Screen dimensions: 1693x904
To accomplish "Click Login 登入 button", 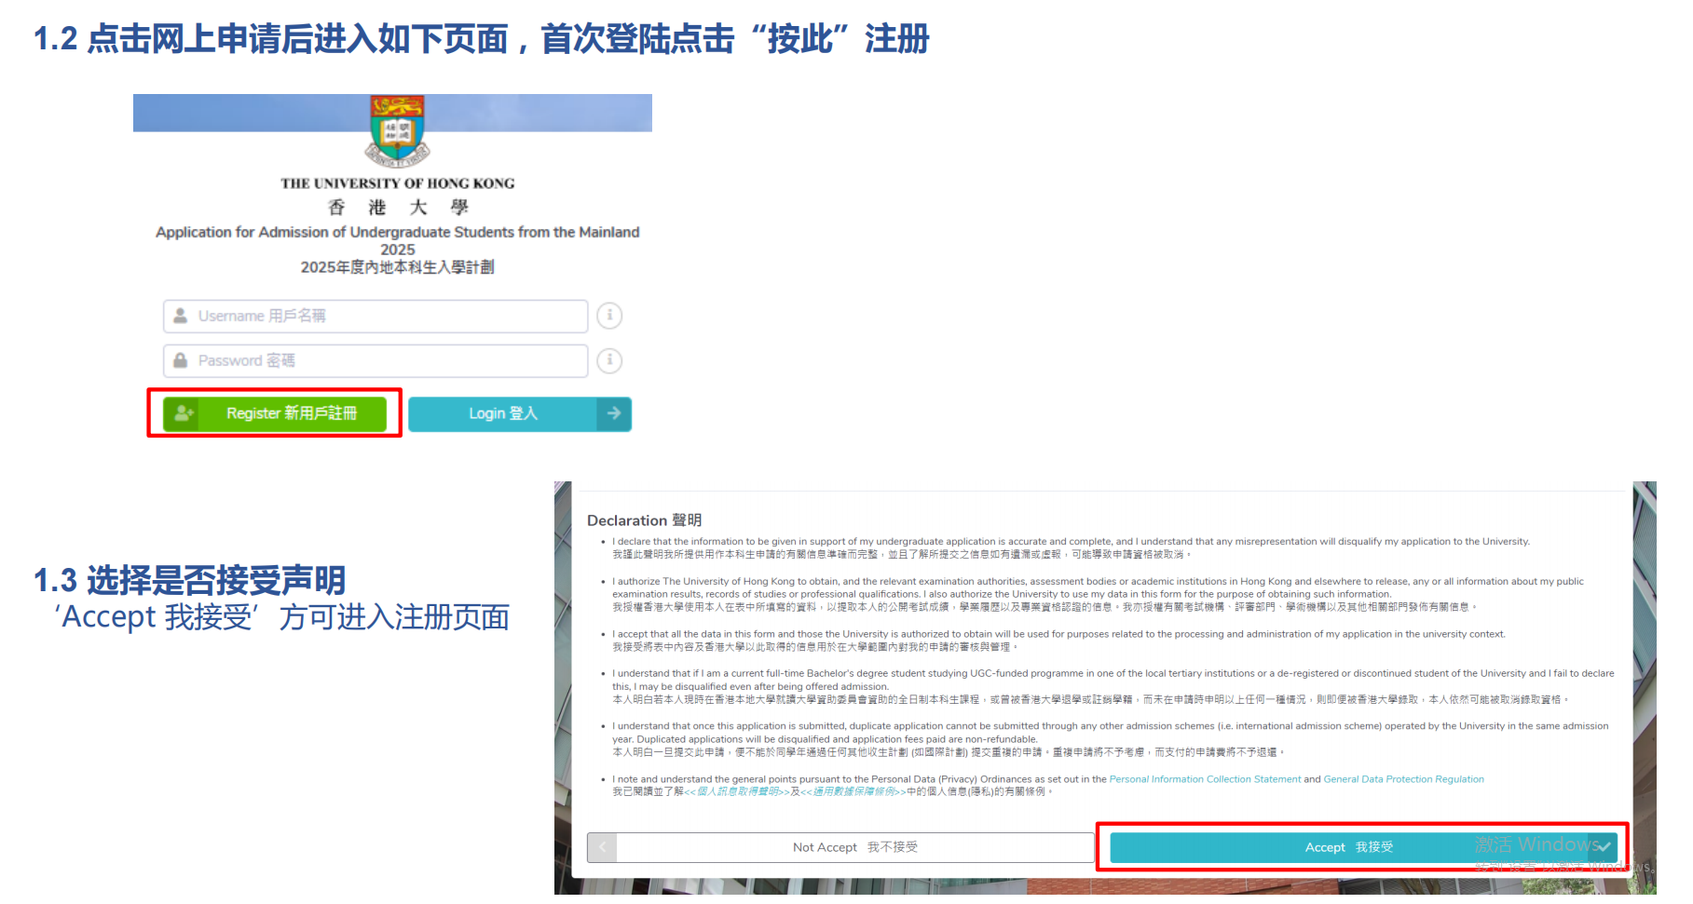I will (520, 413).
